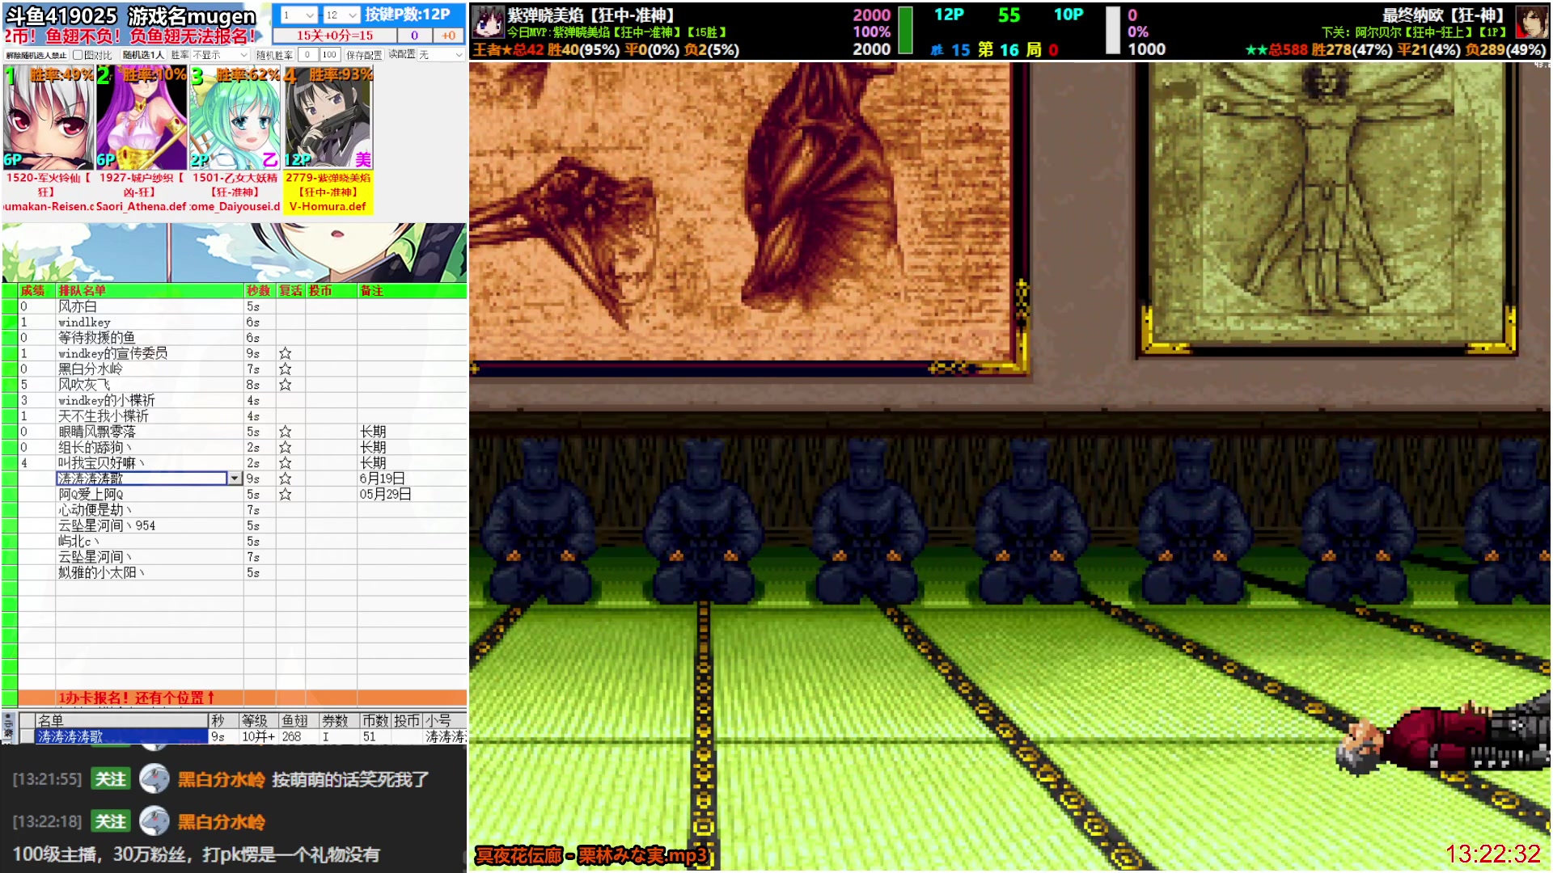Click star icon in windkey的宣传委员 row

click(285, 353)
